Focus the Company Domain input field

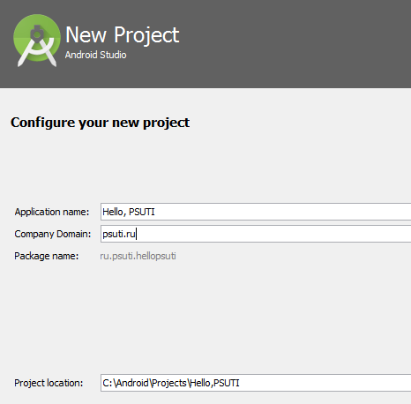[x=256, y=234]
